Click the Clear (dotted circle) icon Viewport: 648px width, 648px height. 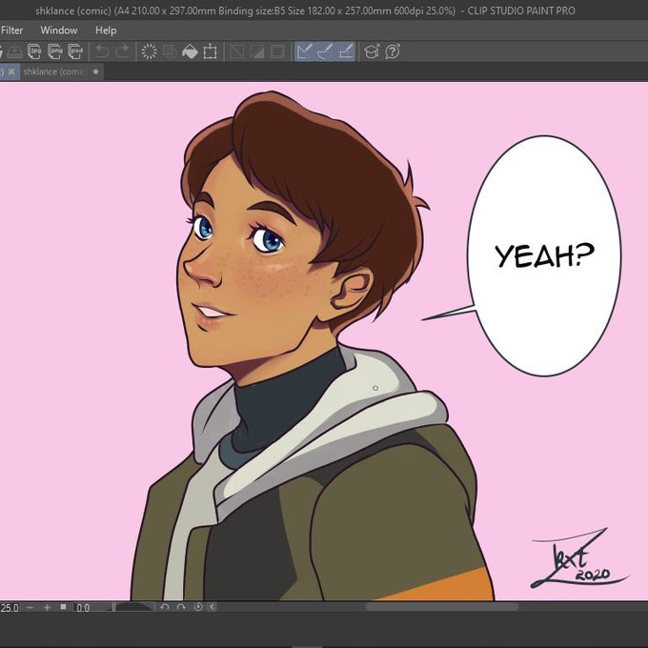point(150,51)
